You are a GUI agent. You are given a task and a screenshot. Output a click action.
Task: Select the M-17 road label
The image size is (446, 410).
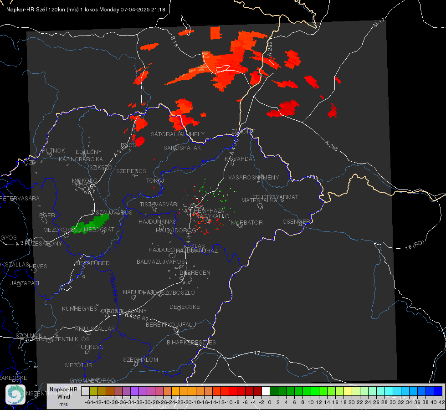pos(379,22)
